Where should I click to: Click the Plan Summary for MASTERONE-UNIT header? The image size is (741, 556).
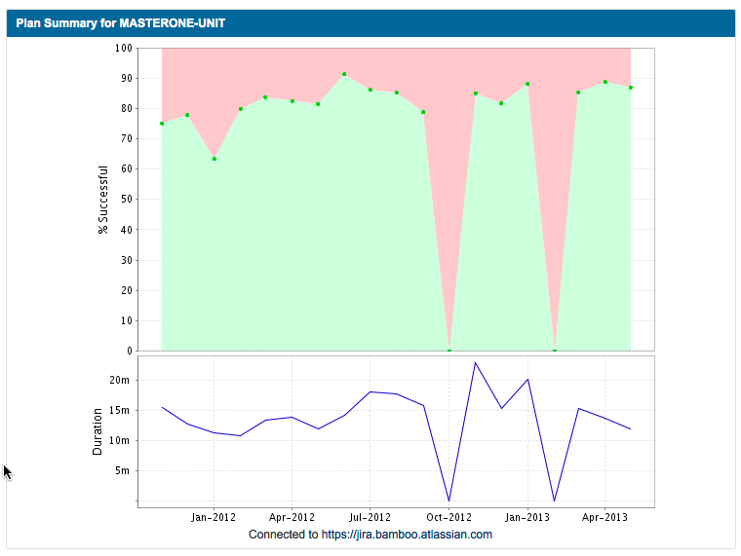click(x=121, y=22)
